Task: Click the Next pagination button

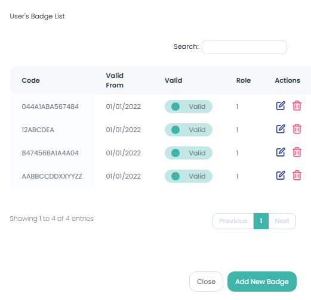Action: (282, 221)
